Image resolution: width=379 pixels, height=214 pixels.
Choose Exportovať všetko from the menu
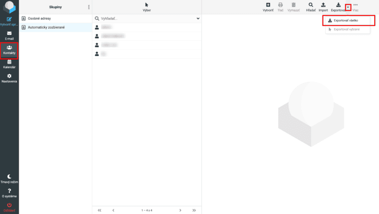[x=349, y=20]
